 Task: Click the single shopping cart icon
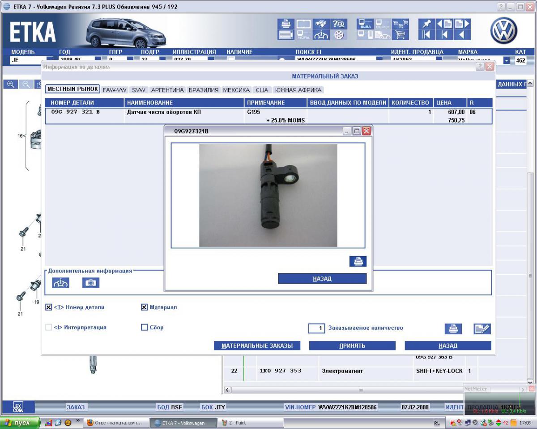400,35
